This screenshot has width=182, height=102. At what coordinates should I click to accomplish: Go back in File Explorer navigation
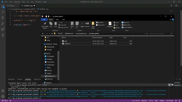pos(43,33)
